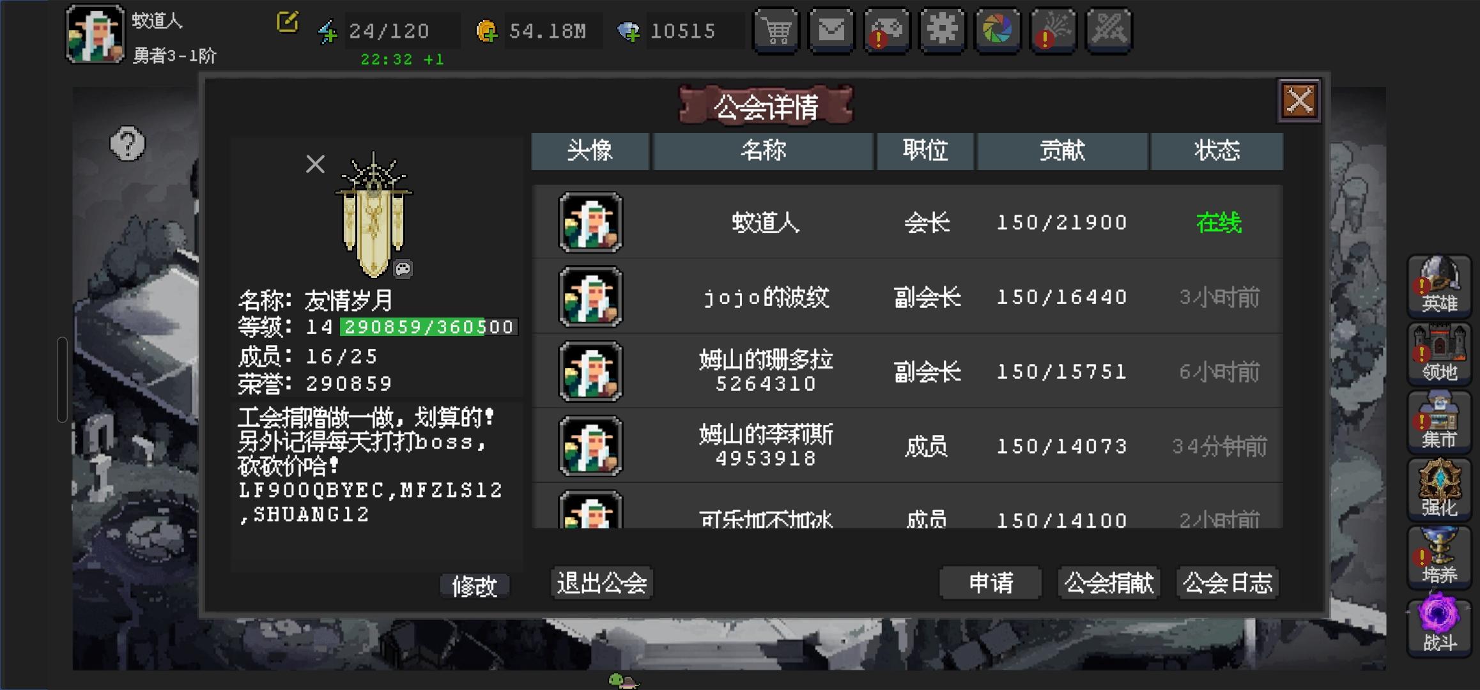Open the mail envelope icon
The width and height of the screenshot is (1480, 690).
pyautogui.click(x=831, y=31)
